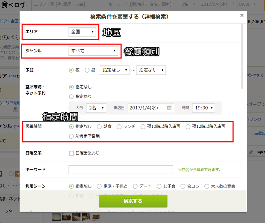Viewport: 265px width, 223px height.
Task: Select 始発まで営業 radio button
Action: tap(71, 136)
